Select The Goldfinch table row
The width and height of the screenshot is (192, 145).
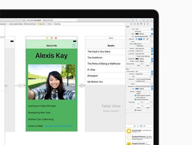pos(105,58)
